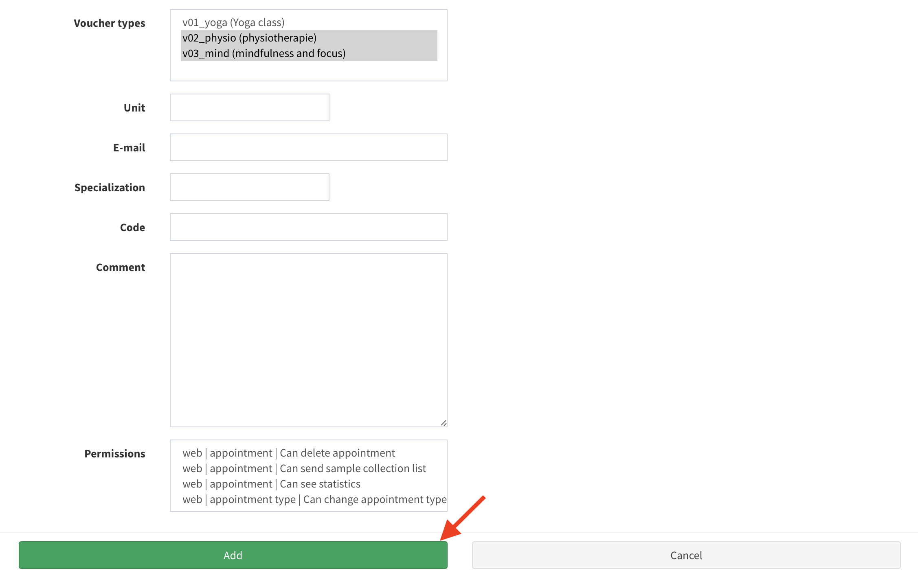Select 'Can send sample collection list' permission

coord(304,468)
